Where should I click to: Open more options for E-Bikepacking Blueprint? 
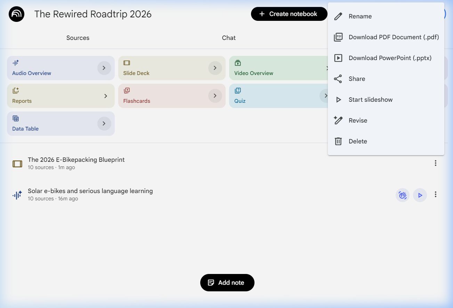click(x=435, y=163)
